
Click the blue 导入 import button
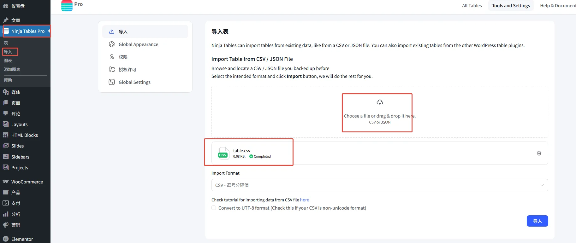click(537, 221)
